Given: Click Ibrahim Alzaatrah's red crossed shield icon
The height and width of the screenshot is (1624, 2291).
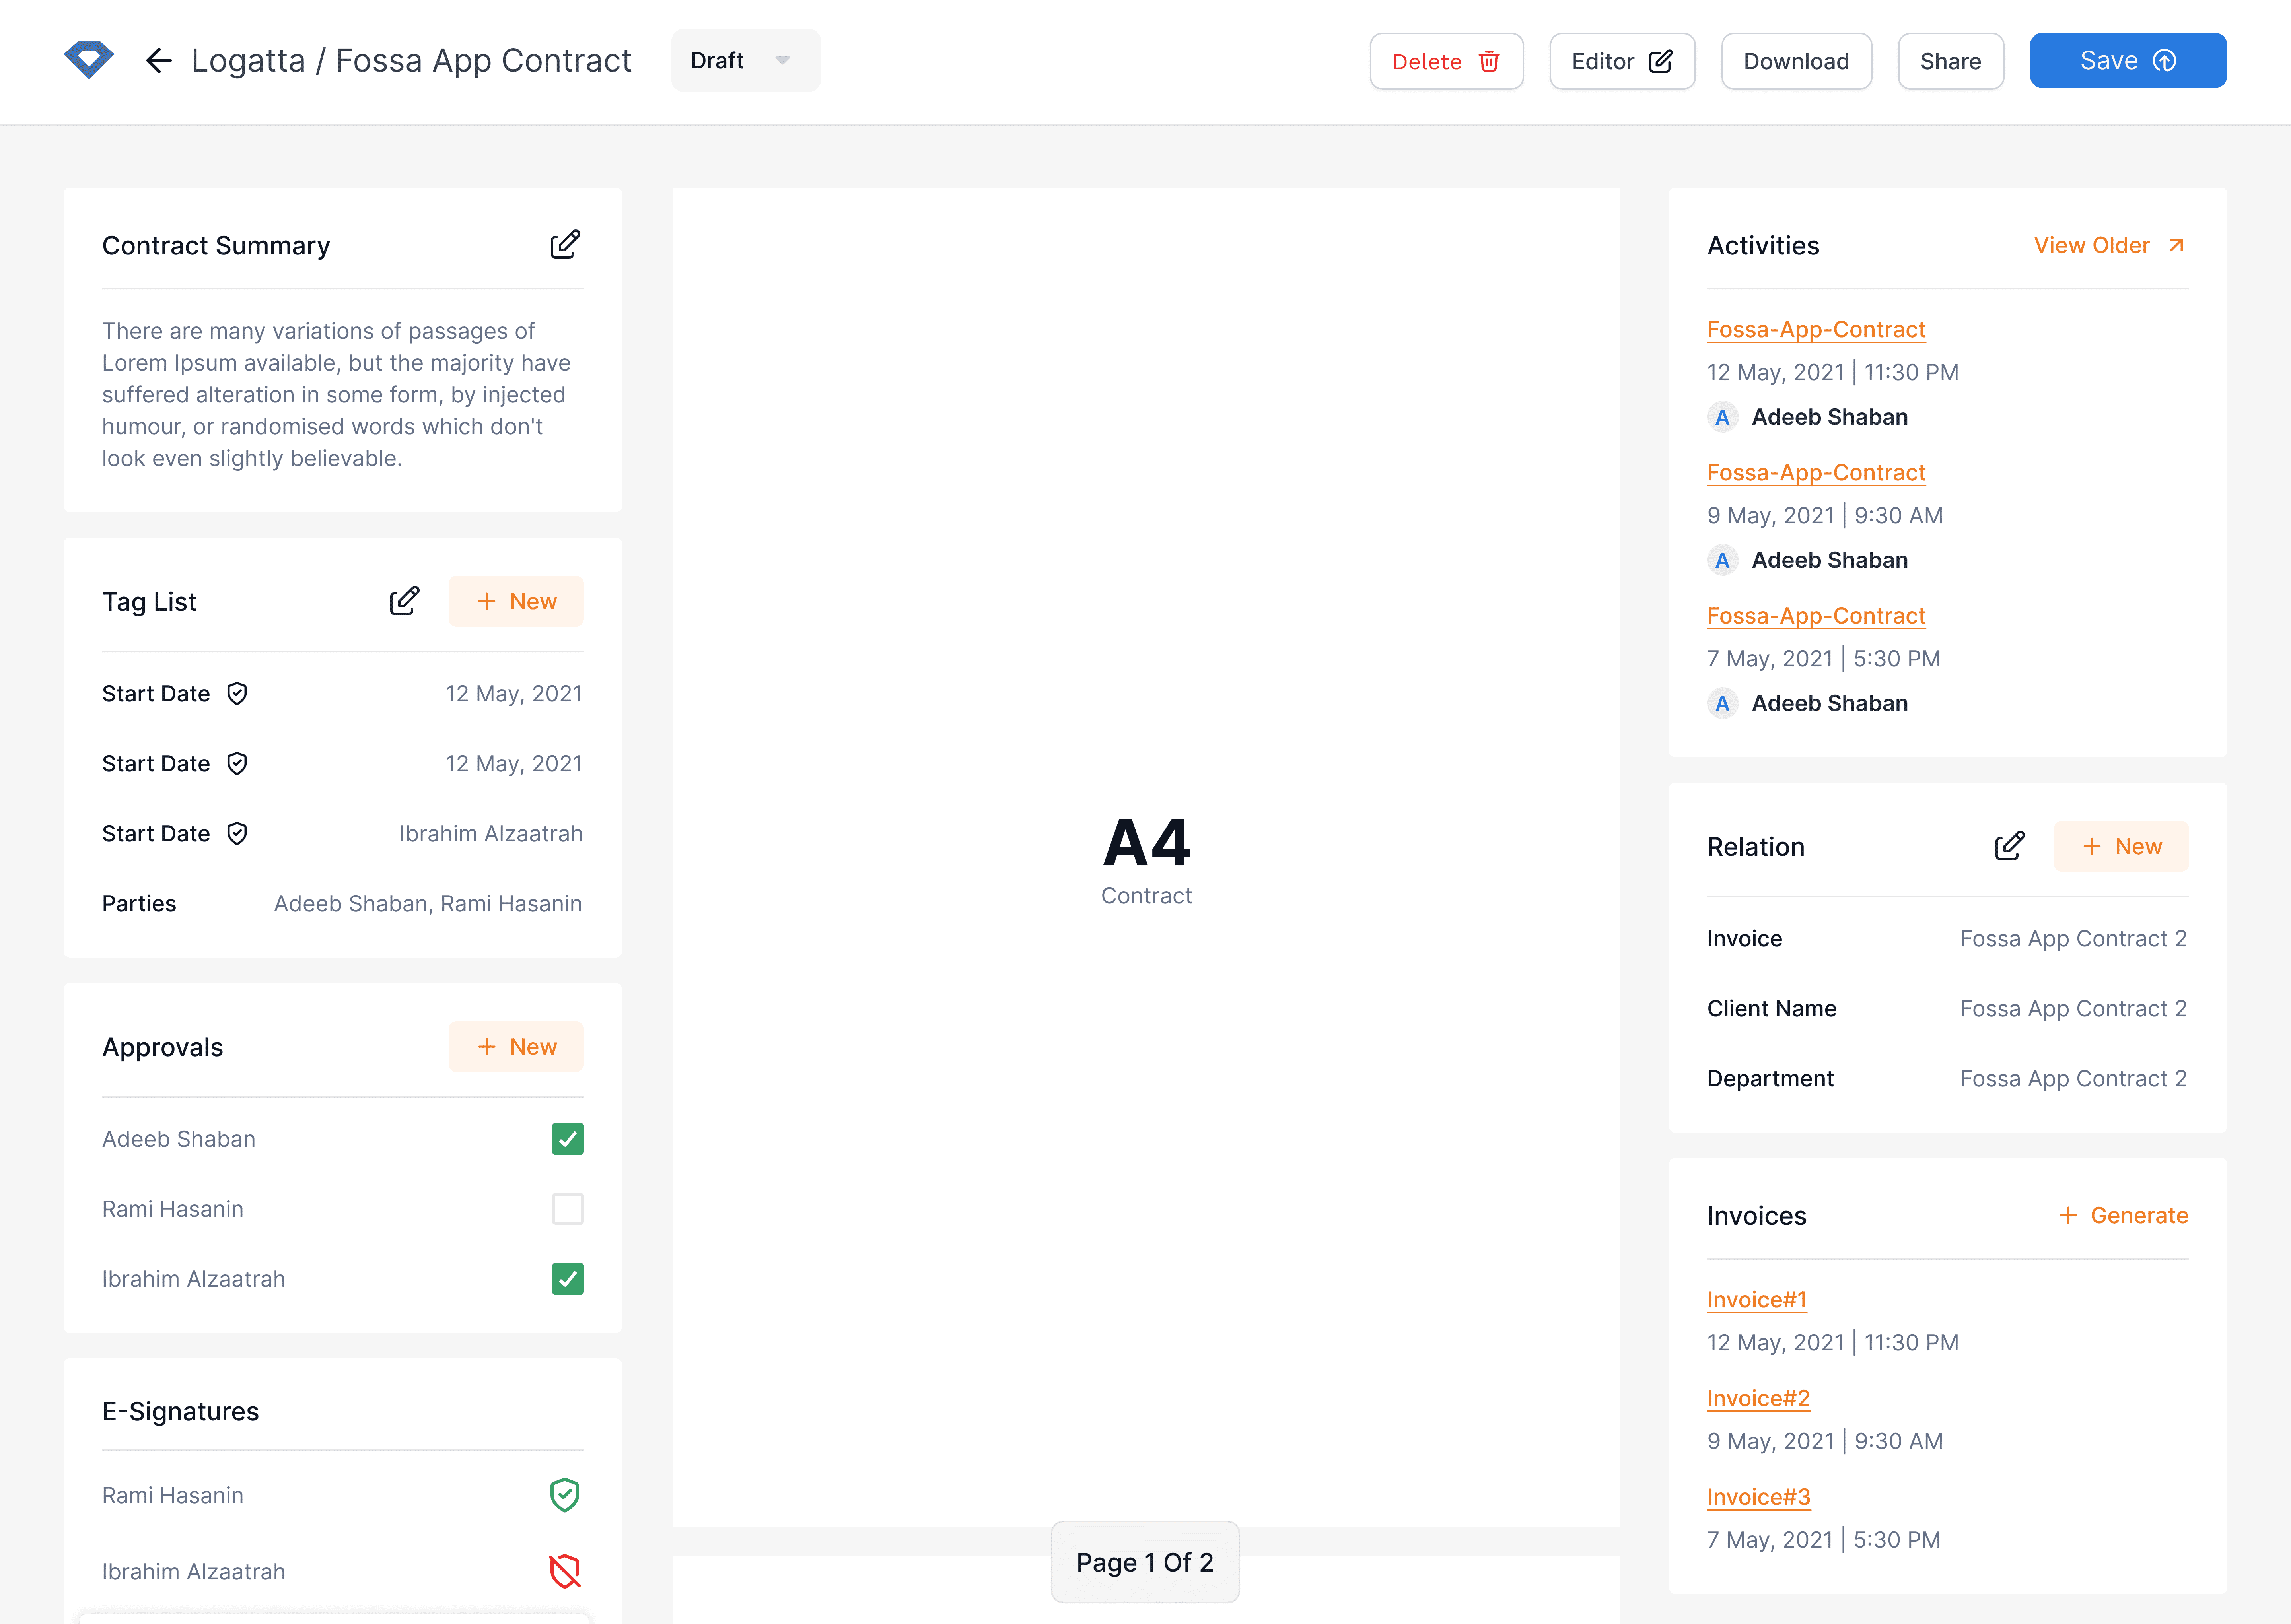Looking at the screenshot, I should tap(565, 1571).
